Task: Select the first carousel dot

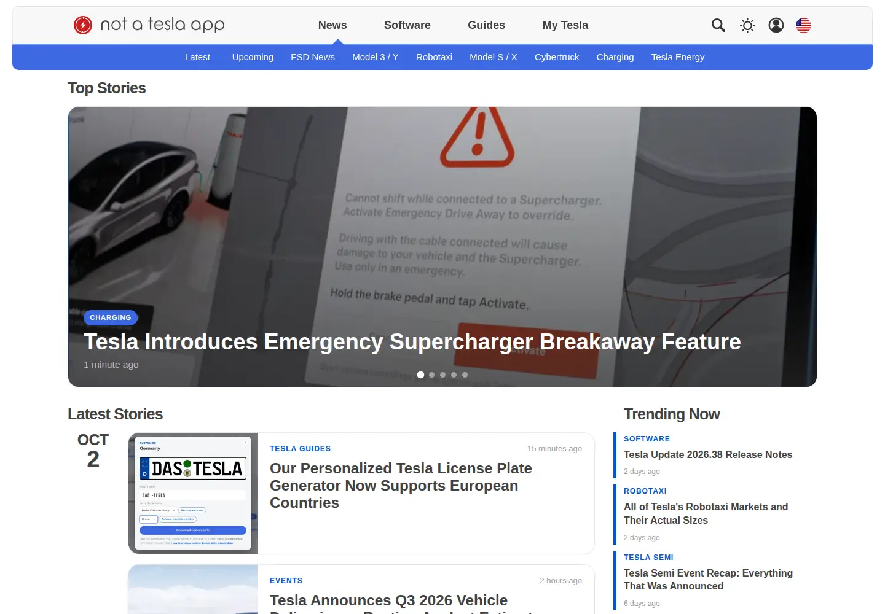Action: (420, 375)
